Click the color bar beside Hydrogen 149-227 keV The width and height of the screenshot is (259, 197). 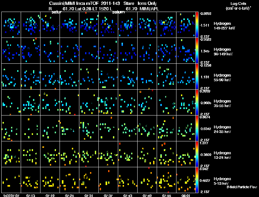coord(197,25)
